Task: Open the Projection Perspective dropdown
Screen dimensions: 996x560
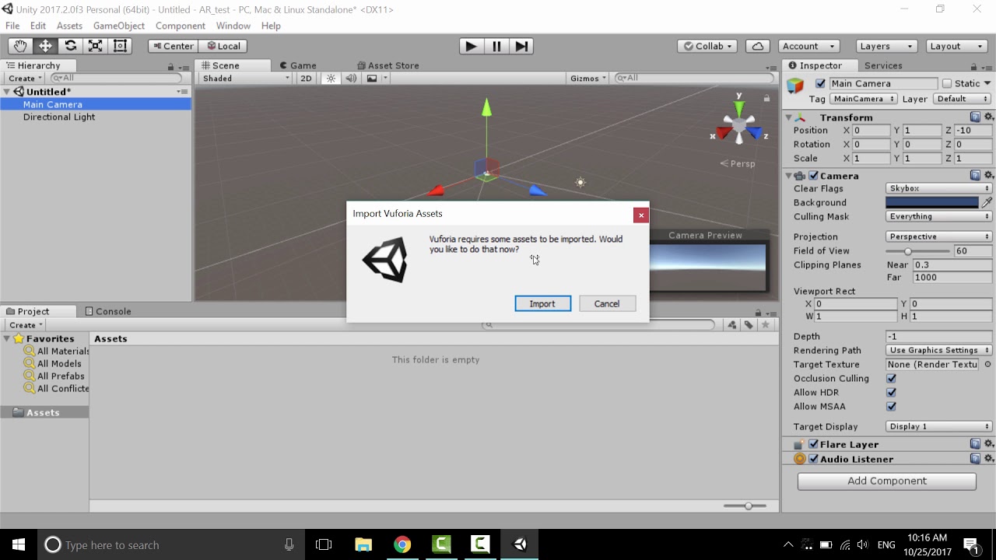Action: pos(938,236)
